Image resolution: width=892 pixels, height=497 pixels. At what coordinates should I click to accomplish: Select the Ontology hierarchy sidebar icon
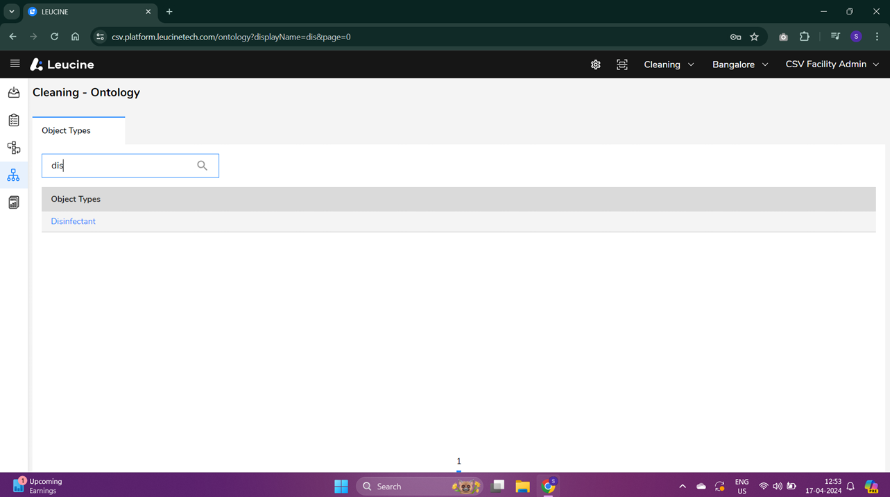click(x=14, y=175)
